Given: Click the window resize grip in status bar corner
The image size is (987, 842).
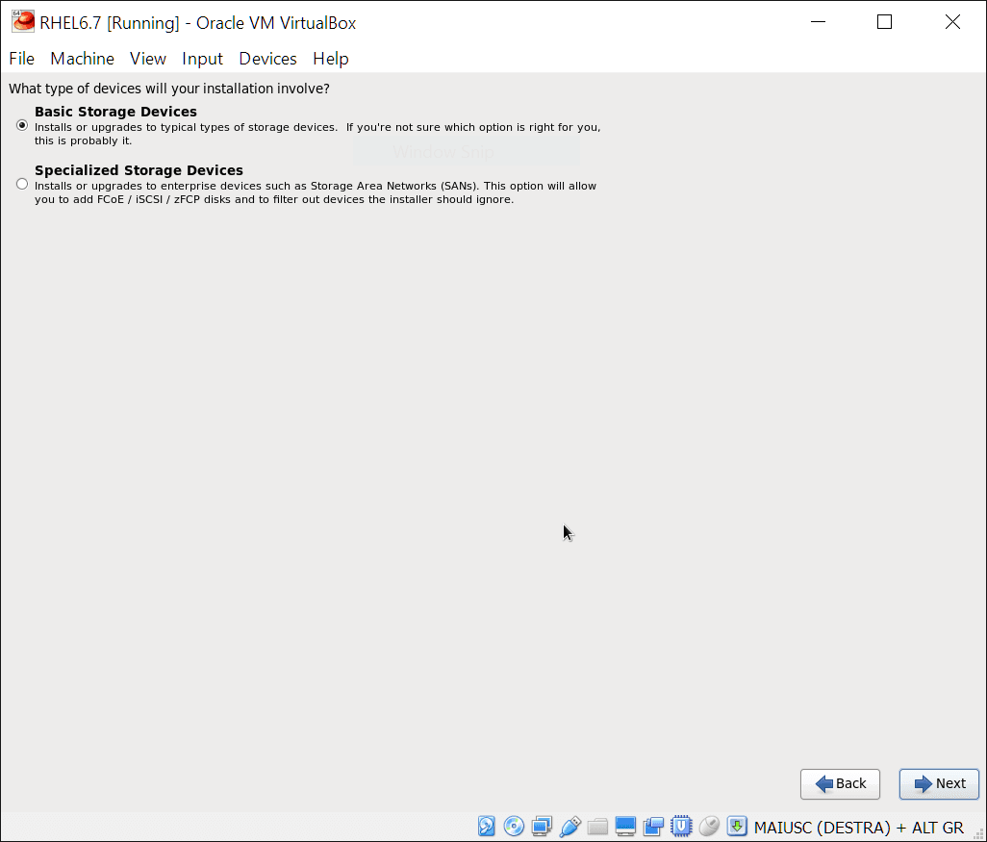Looking at the screenshot, I should pyautogui.click(x=978, y=833).
